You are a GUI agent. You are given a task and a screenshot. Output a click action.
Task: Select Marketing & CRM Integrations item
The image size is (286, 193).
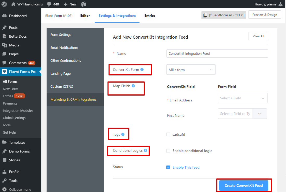point(75,99)
